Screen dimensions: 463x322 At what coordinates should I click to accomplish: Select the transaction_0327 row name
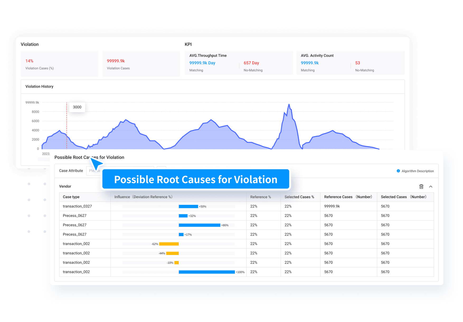(x=77, y=206)
